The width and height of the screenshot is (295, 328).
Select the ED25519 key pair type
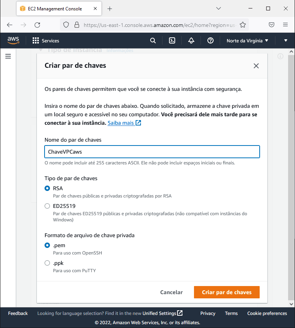point(47,206)
